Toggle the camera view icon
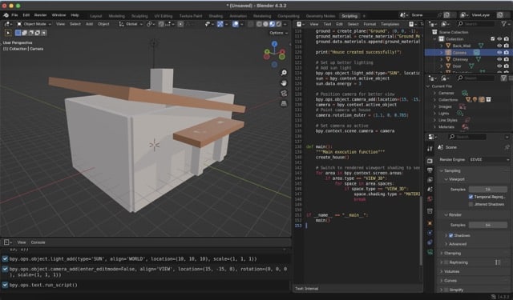Screen dimensions: 513x300 pyautogui.click(x=284, y=94)
